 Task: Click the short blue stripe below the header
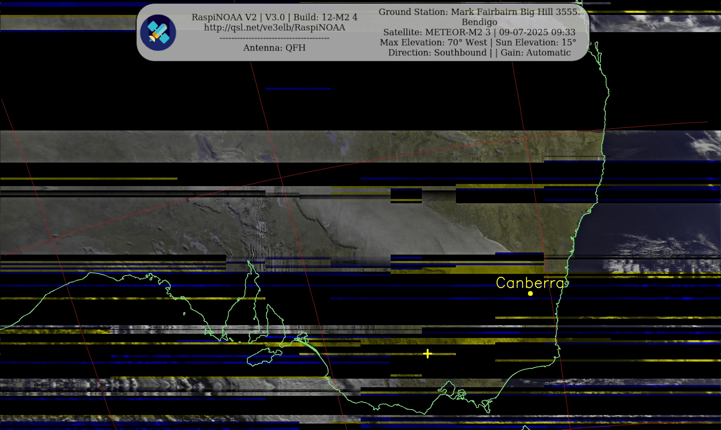coord(297,89)
